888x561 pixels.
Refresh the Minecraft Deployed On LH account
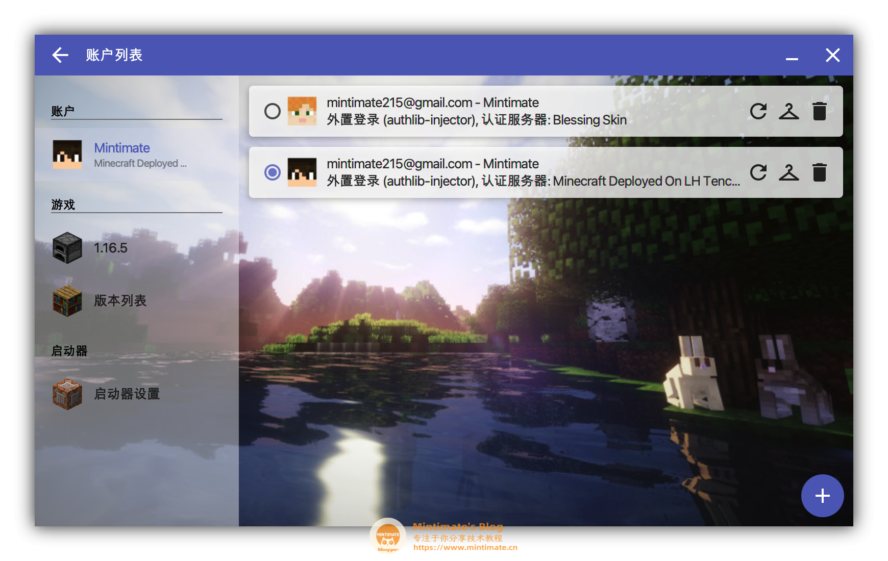758,172
